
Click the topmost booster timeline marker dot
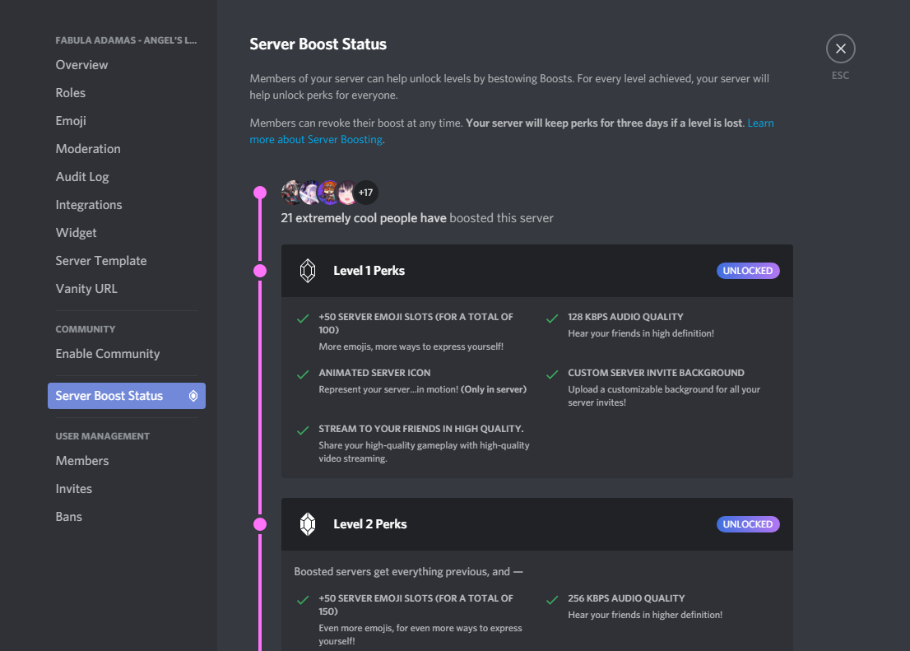(x=260, y=192)
